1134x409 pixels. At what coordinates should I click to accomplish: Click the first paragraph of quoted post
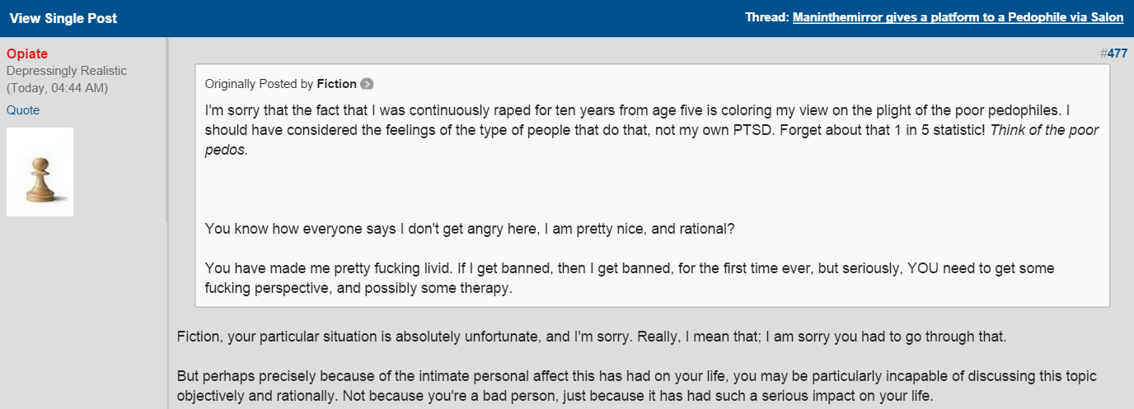coord(652,130)
